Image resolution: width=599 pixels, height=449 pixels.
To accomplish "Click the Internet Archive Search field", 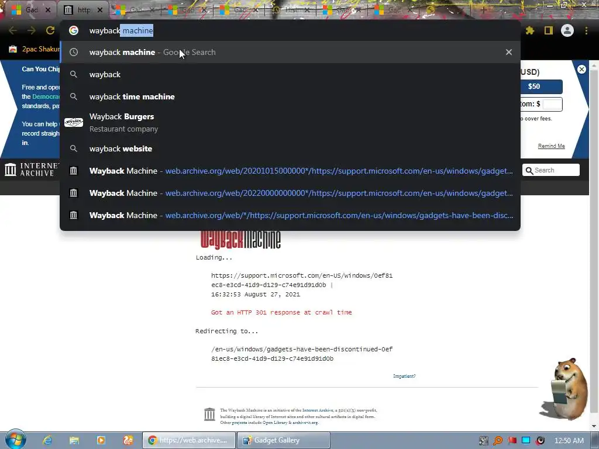I will click(551, 170).
